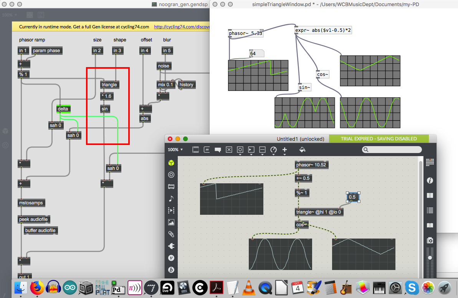458x298 pixels.
Task: Show the grid calendar icon panel in Max
Action: (430, 162)
